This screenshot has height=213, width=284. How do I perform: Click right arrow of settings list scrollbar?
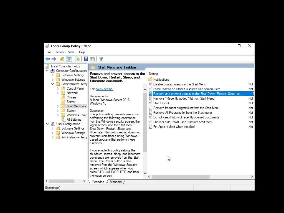252,176
